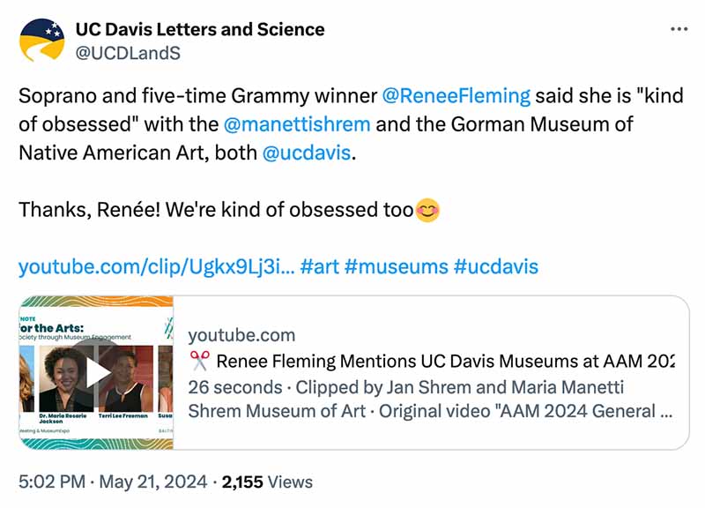Click the smiling emoji in the tweet text
Screen dimensions: 705x508
pyautogui.click(x=425, y=209)
